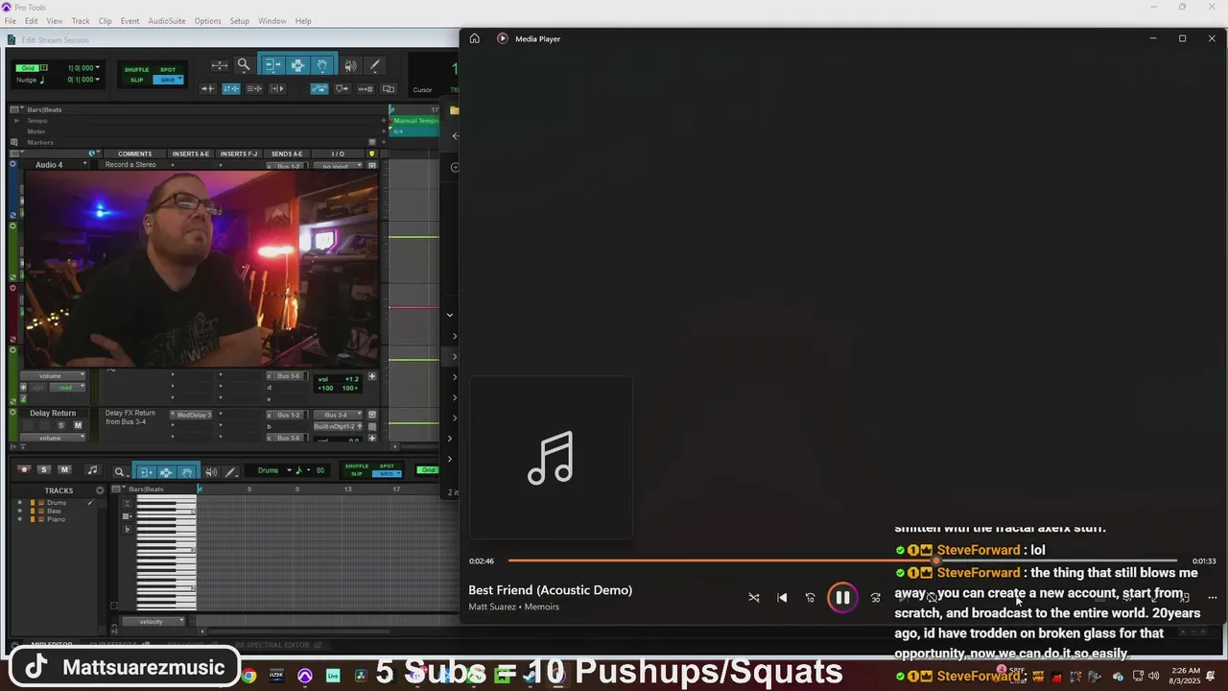The width and height of the screenshot is (1228, 691).
Task: Skip to previous track in Media Player
Action: click(782, 597)
